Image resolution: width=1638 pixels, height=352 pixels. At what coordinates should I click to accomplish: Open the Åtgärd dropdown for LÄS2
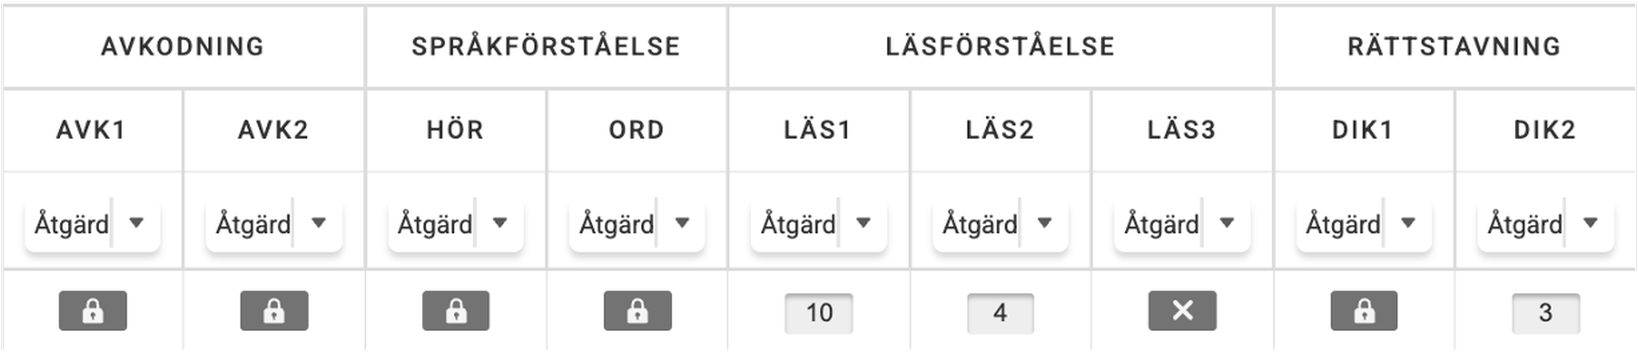[x=1000, y=223]
